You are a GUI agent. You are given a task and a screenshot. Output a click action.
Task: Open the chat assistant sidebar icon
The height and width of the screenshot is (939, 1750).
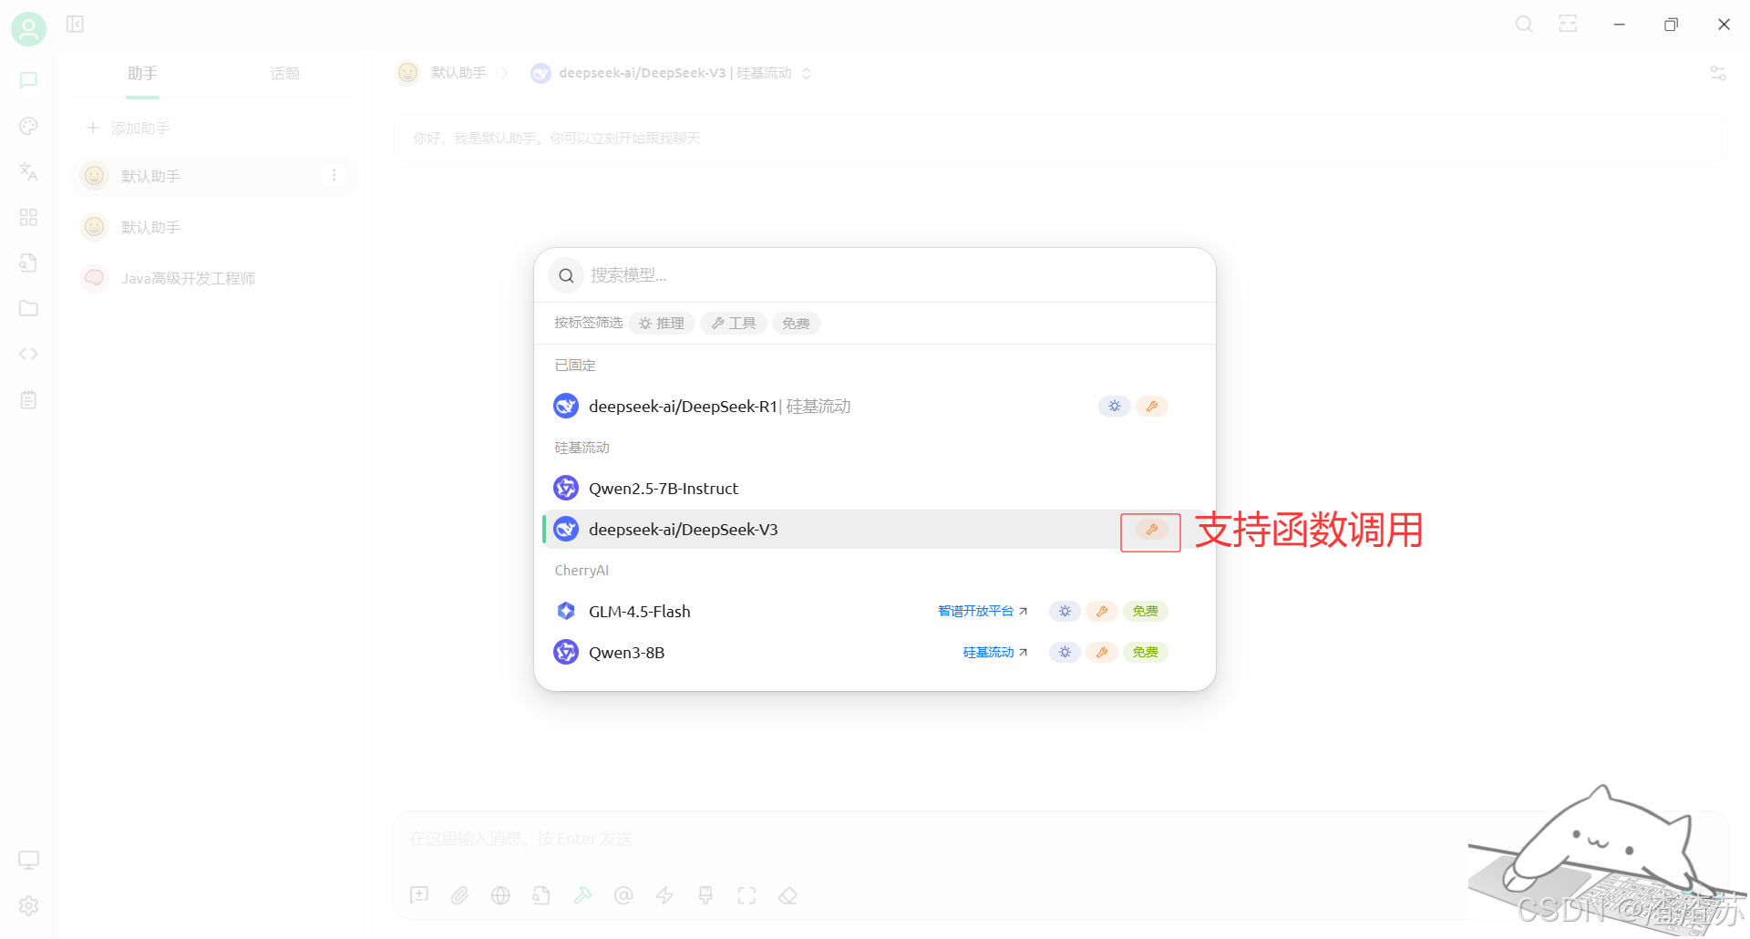point(28,80)
